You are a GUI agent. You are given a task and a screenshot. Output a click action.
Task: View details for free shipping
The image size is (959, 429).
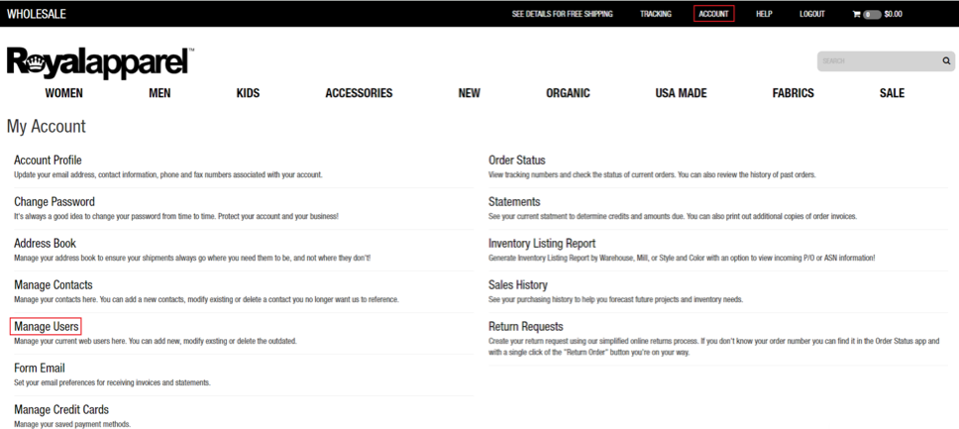click(x=562, y=14)
